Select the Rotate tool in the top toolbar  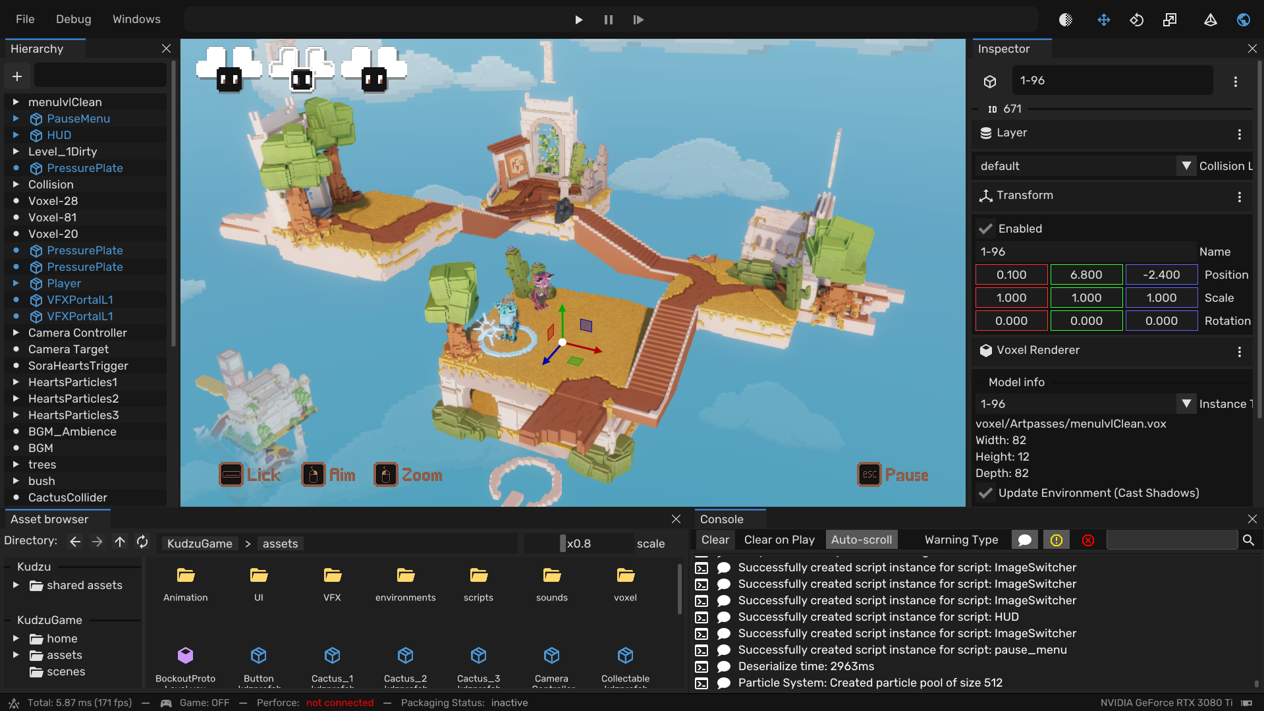coord(1136,20)
